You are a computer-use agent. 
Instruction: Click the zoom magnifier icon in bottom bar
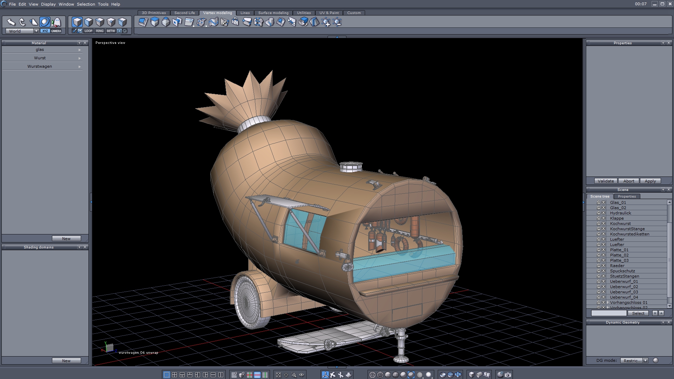pyautogui.click(x=294, y=375)
